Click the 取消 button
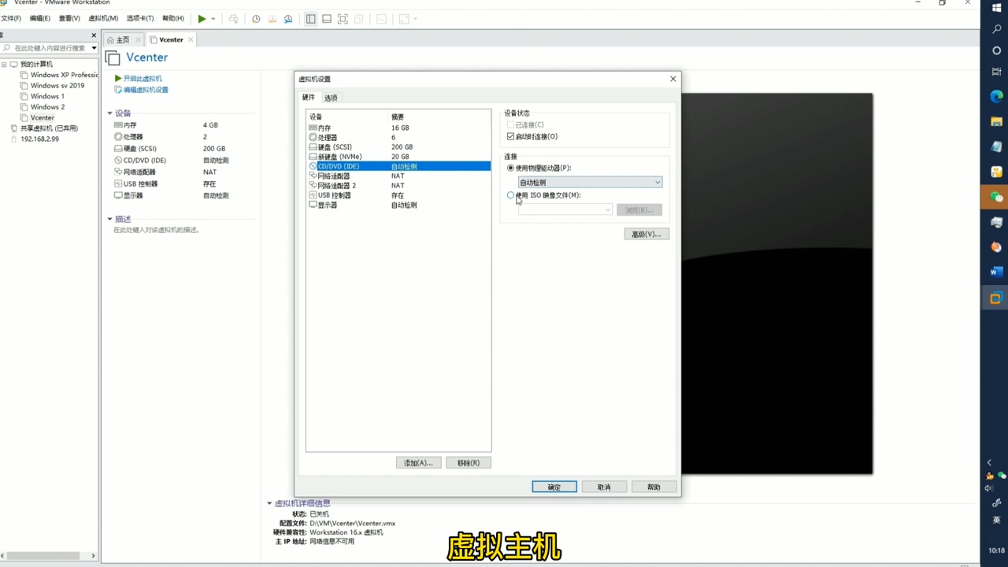This screenshot has height=567, width=1008. tap(604, 487)
